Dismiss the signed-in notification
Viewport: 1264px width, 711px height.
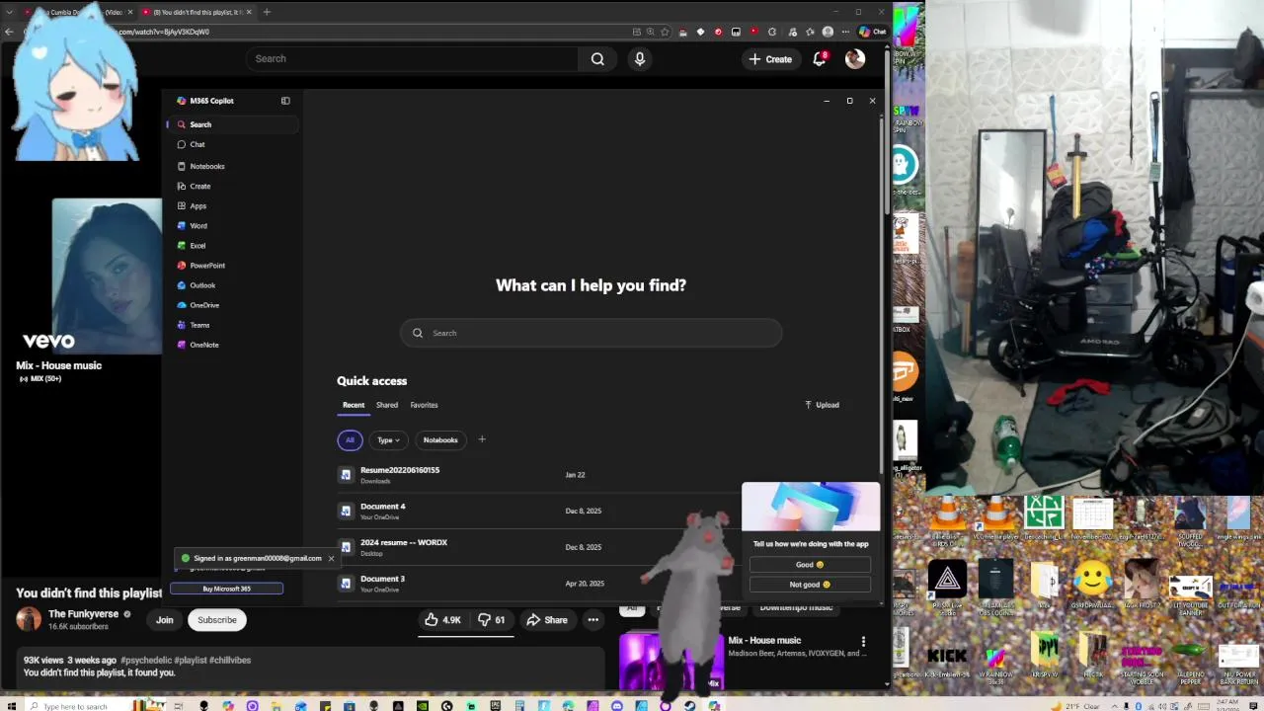click(x=331, y=558)
